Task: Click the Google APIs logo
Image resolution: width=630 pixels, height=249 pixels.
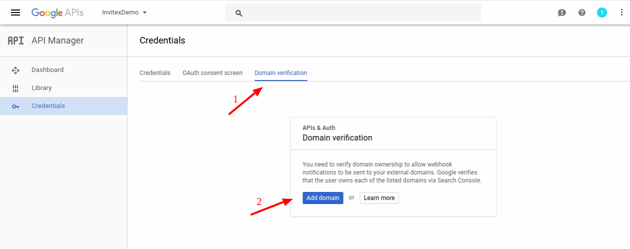Action: (x=58, y=12)
